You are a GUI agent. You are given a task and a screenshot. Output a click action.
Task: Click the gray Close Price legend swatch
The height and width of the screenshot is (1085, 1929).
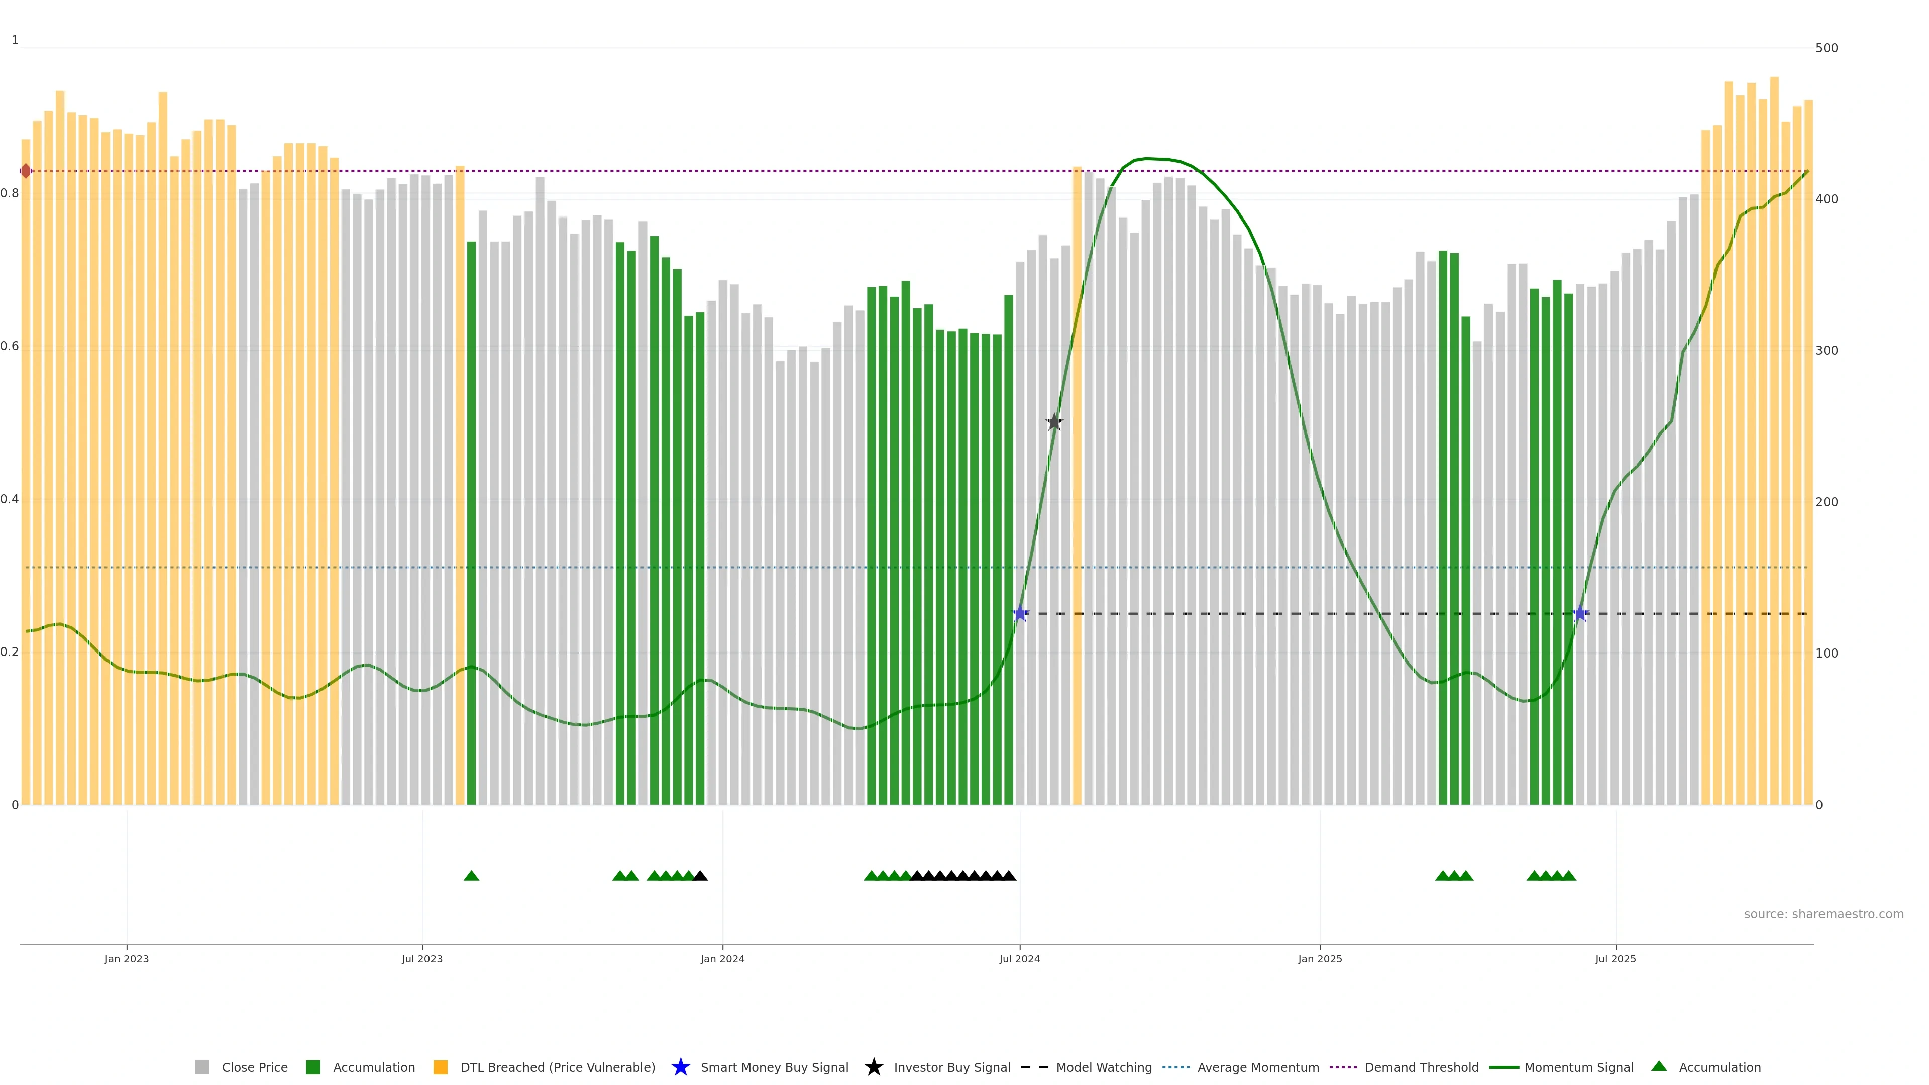(x=201, y=1067)
